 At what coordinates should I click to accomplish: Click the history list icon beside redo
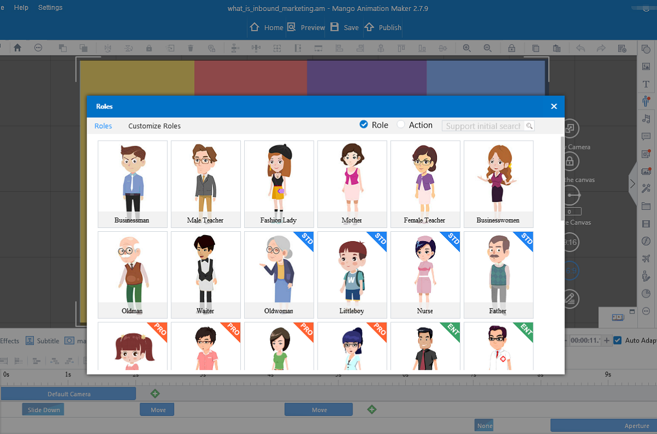click(x=622, y=48)
